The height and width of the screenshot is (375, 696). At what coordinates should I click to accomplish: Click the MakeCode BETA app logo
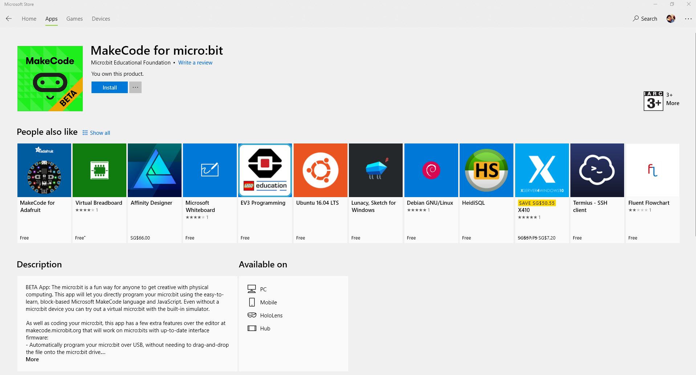[x=50, y=79]
